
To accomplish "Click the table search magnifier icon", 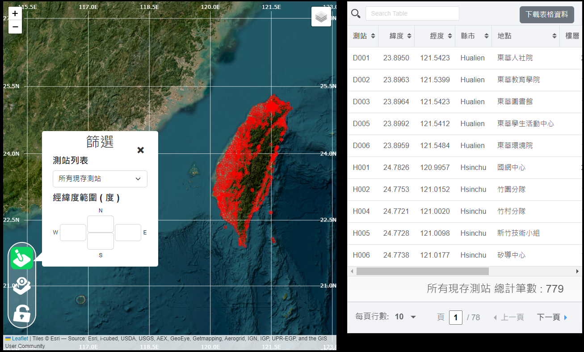I will pyautogui.click(x=356, y=13).
